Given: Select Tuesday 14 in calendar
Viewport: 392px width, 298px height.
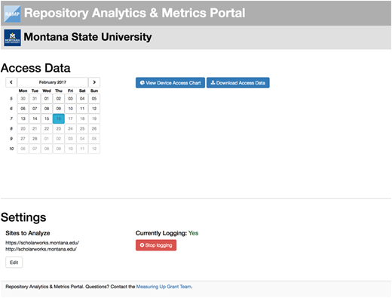Looking at the screenshot, I should [x=35, y=118].
